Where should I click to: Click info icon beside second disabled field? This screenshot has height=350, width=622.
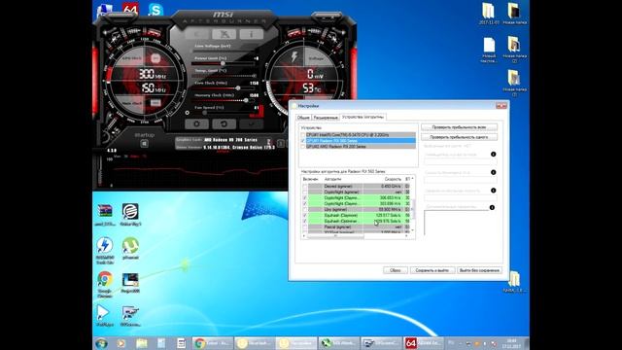pos(493,172)
